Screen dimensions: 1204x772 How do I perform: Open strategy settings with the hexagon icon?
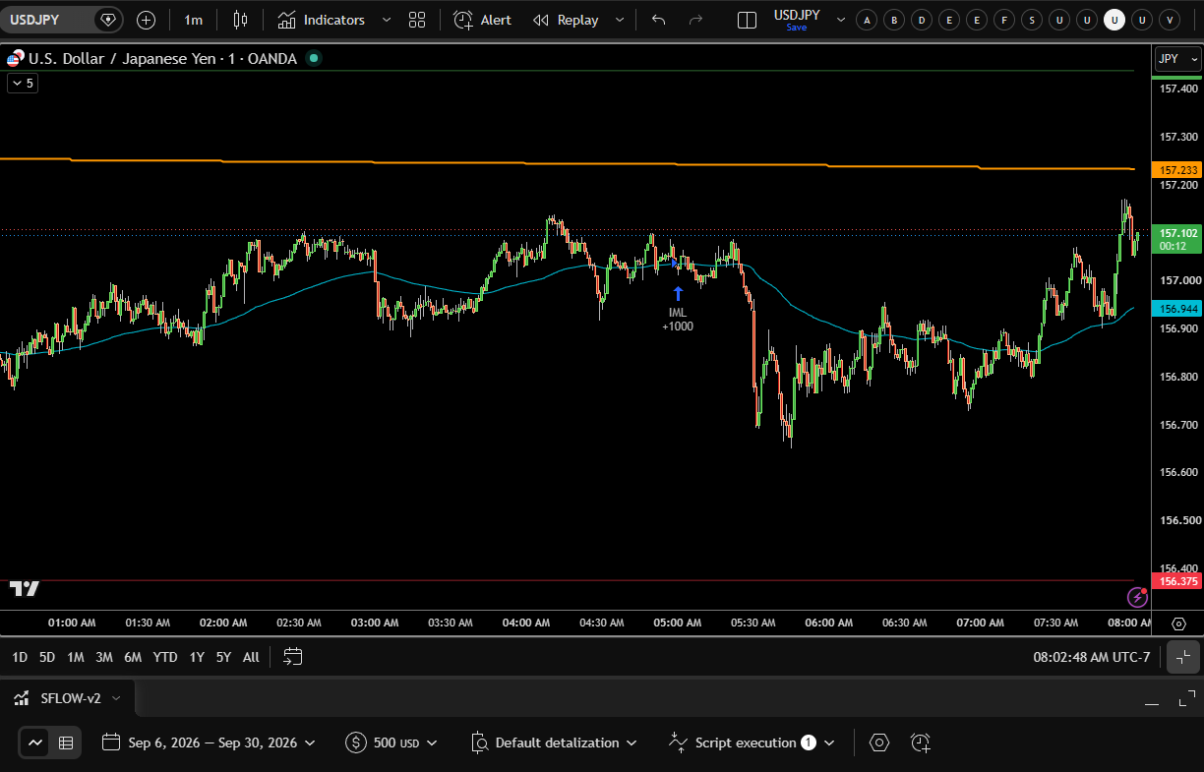879,742
